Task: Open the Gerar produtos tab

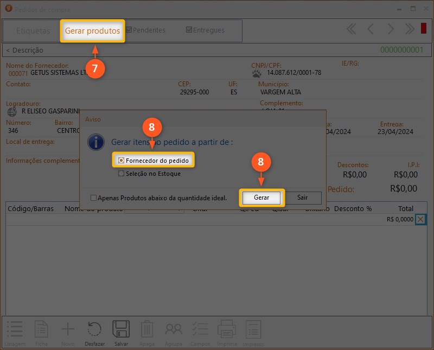Action: [92, 31]
